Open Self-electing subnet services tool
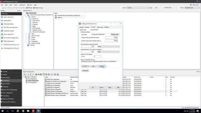201x113 pixels. click(11, 45)
